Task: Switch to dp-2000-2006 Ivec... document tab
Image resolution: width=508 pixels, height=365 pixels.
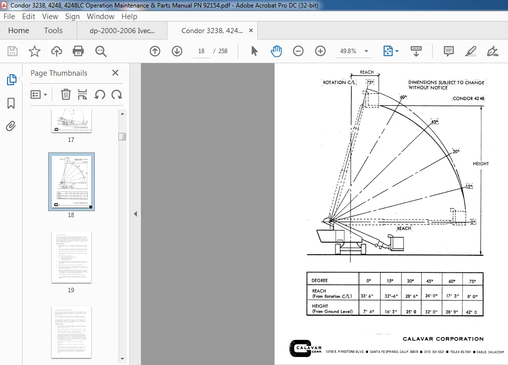Action: tap(122, 31)
